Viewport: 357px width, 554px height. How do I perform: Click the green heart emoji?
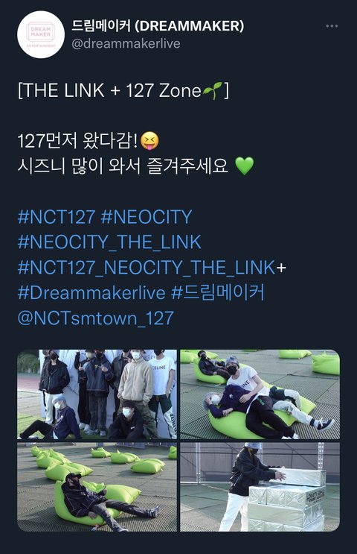(x=244, y=166)
